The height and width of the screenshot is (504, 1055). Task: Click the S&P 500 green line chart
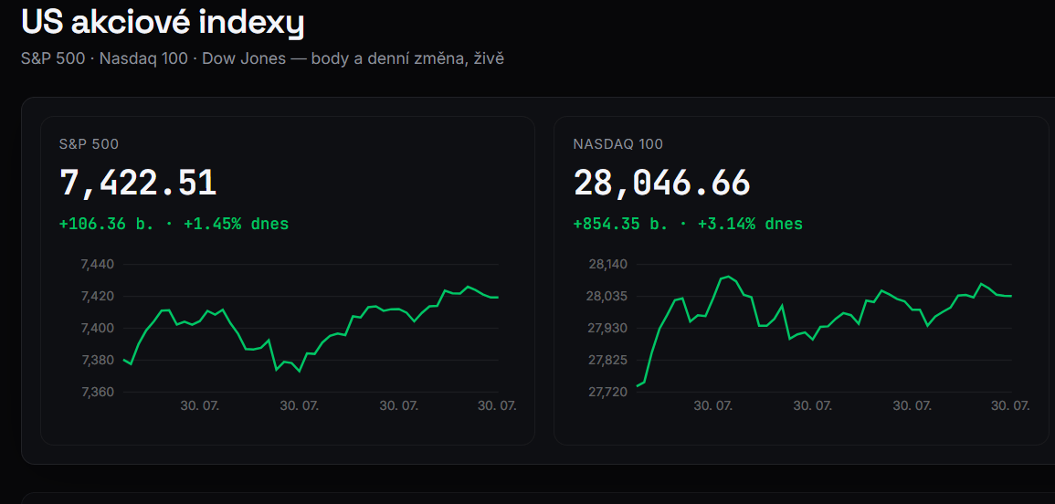[311, 329]
